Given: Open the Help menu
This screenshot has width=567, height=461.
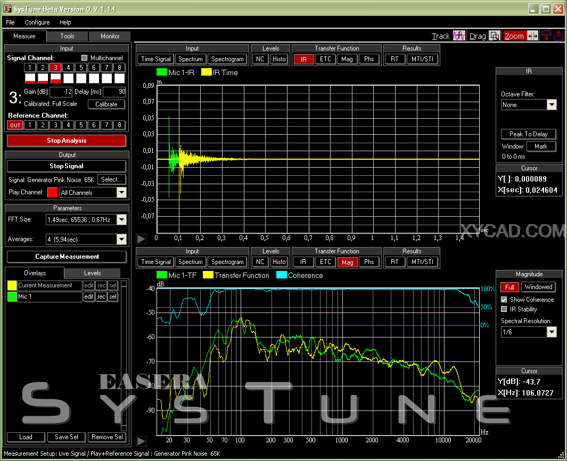Looking at the screenshot, I should tap(65, 22).
